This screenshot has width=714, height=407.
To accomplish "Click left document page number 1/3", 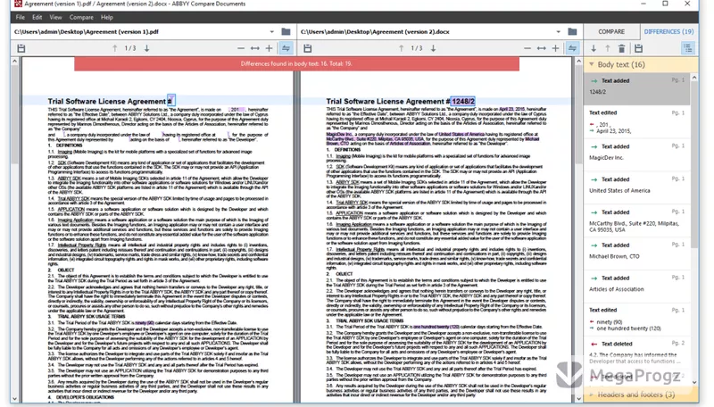I will 130,48.
